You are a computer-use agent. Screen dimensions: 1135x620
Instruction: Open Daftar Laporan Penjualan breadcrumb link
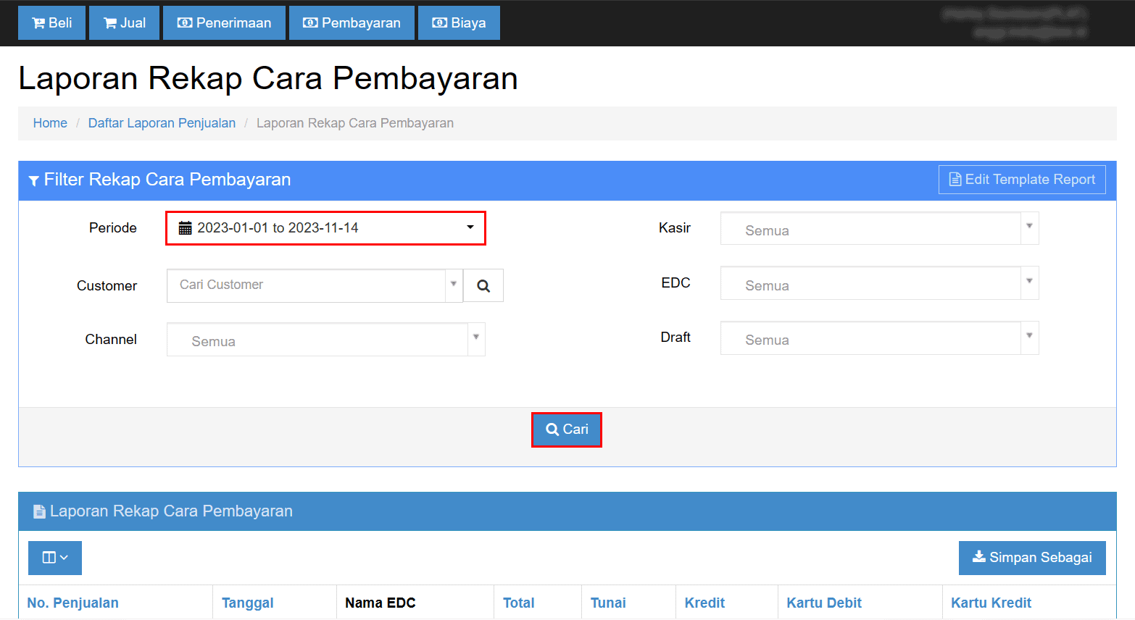tap(162, 123)
